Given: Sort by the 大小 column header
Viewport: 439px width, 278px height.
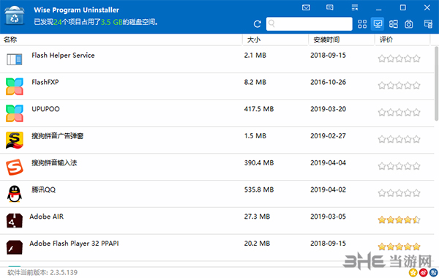Looking at the screenshot, I should (276, 40).
